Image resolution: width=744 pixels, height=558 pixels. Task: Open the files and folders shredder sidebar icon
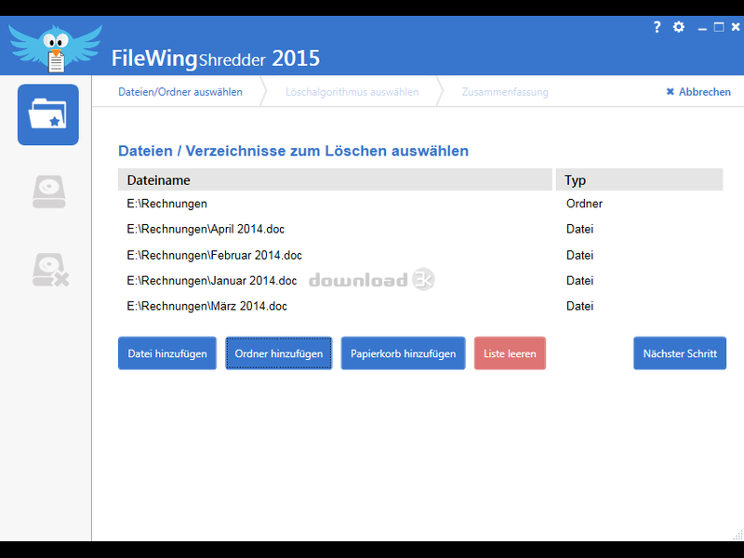point(48,114)
